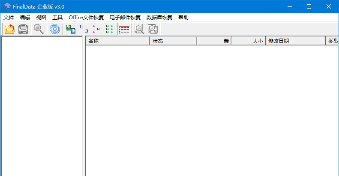Click the Open folder toolbar icon
The image size is (339, 183).
tap(10, 29)
